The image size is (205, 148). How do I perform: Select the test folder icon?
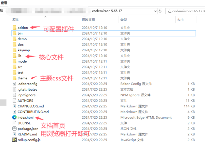(x=14, y=72)
